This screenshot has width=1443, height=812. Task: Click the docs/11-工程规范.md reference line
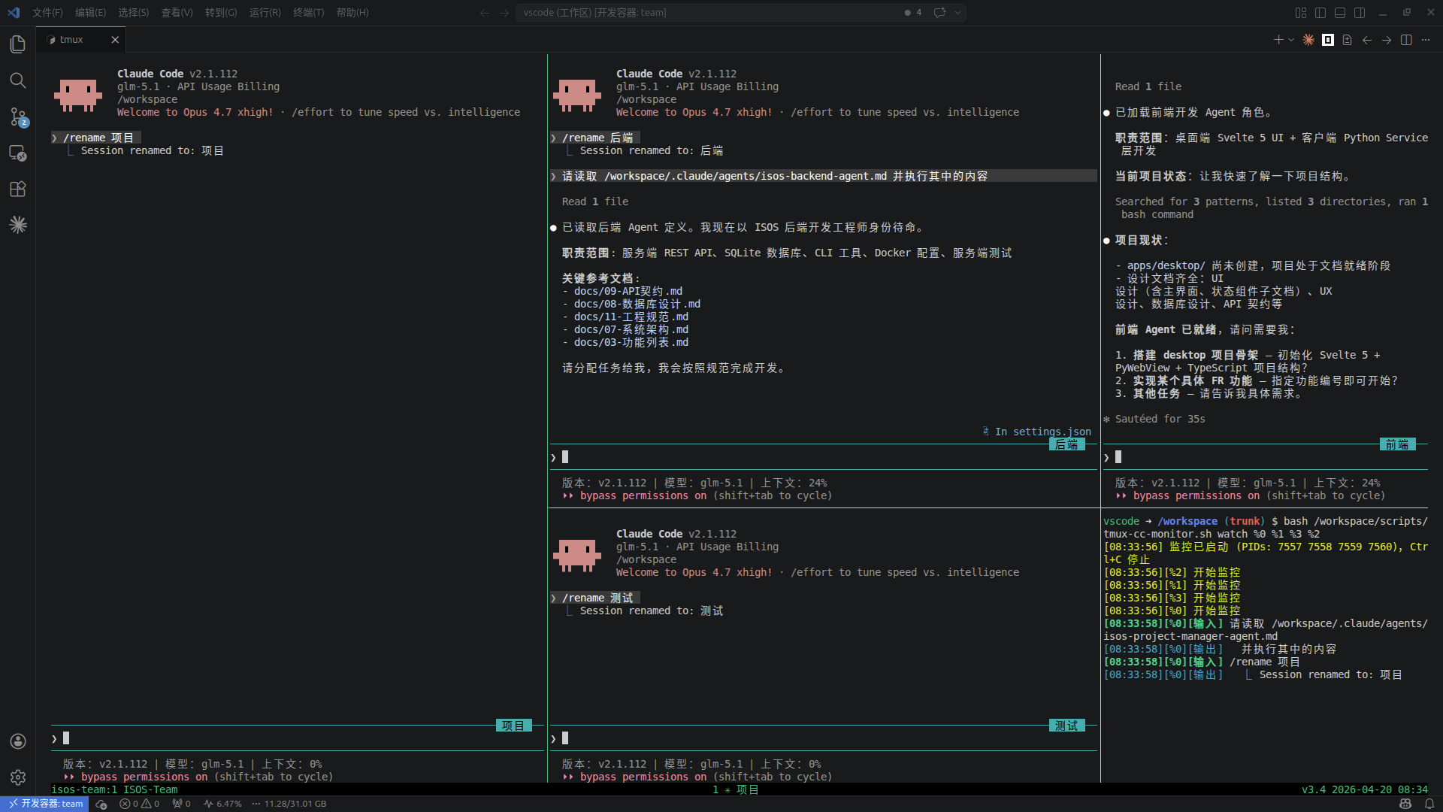[625, 317]
